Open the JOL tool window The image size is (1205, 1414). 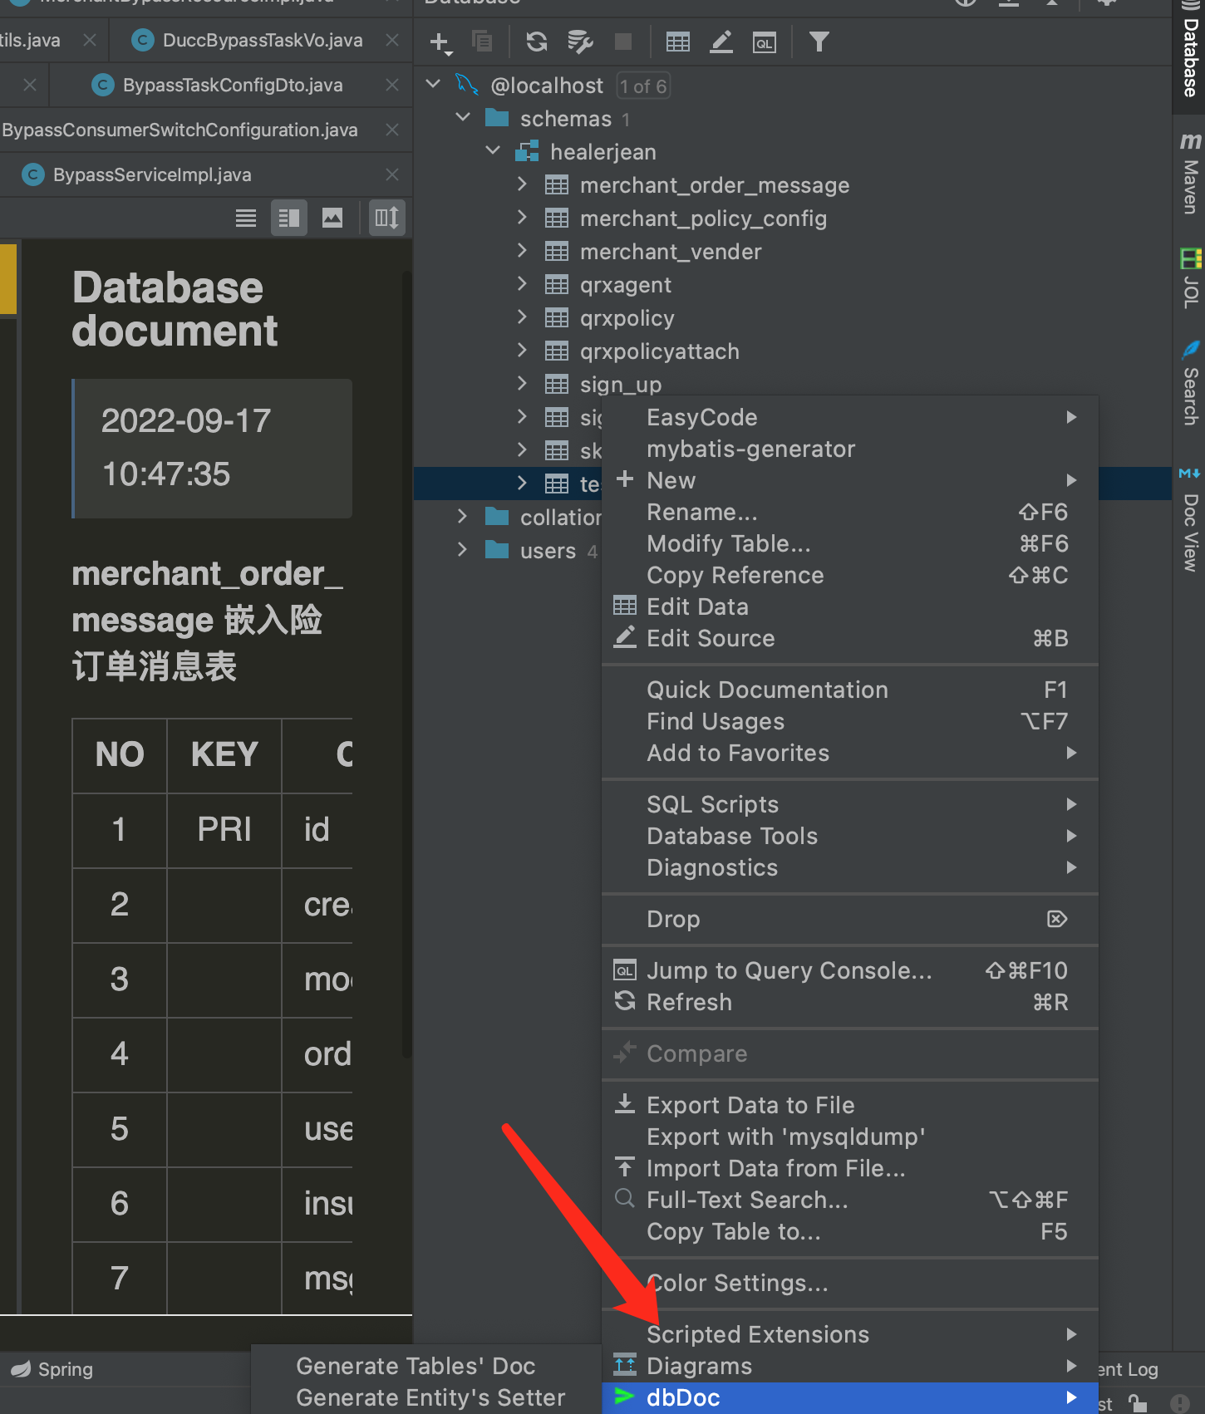tap(1190, 278)
